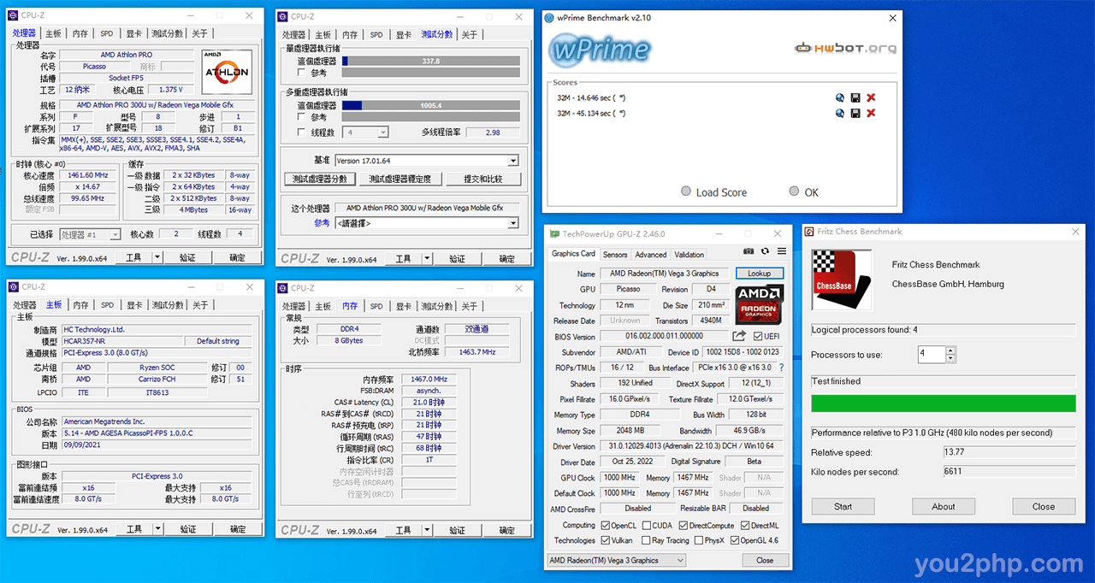Click the green Fritz test progress bar
The image size is (1095, 583).
pyautogui.click(x=944, y=403)
